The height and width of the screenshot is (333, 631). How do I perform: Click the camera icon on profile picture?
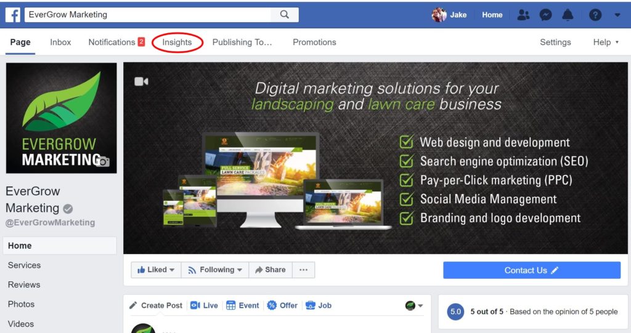pos(103,161)
